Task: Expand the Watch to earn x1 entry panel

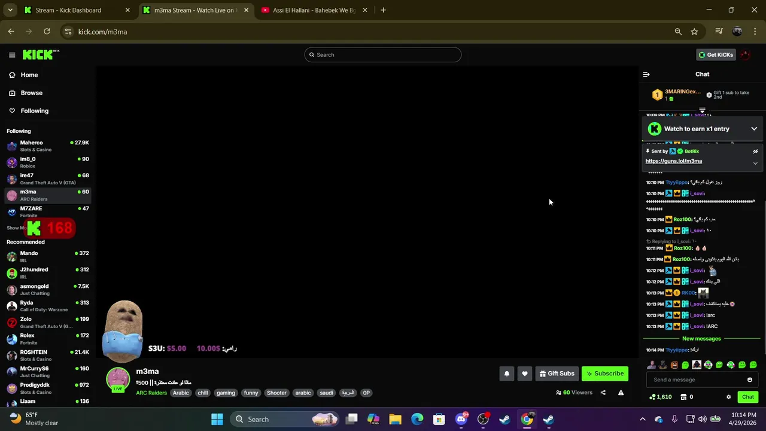Action: 754,129
